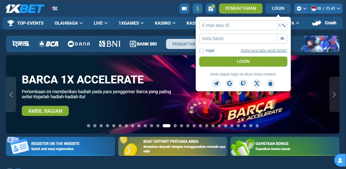Expand the settings gear dropdown

301,9
